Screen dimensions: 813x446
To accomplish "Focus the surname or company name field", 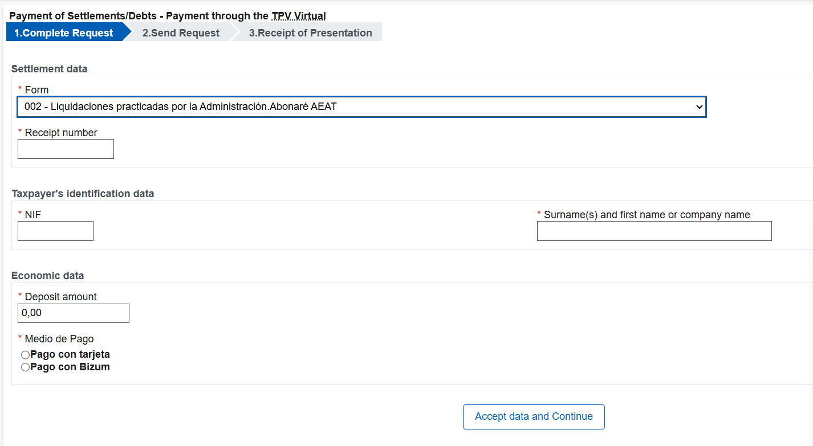I will pos(654,231).
